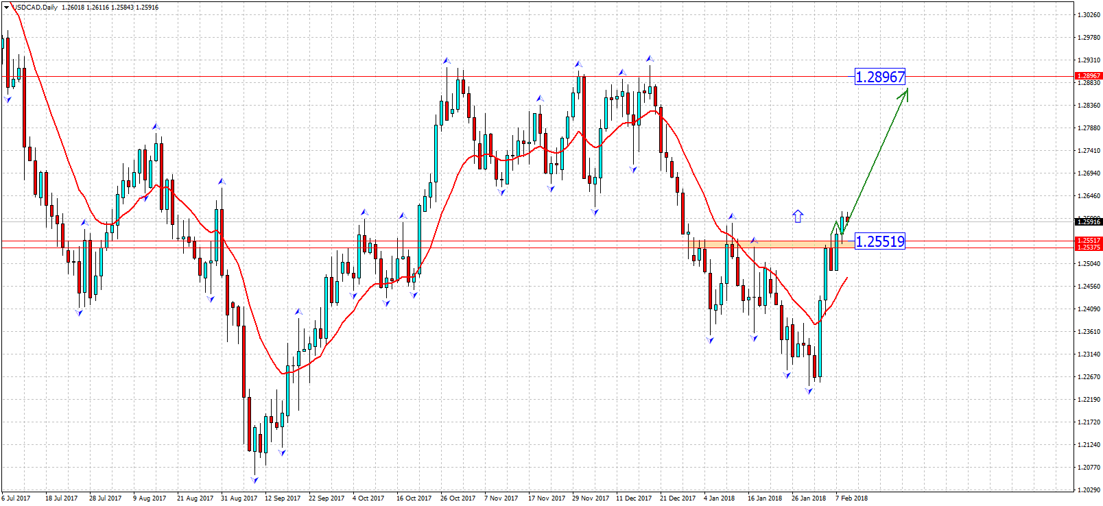1103x506 pixels.
Task: Click the fractal up arrow above the August 2017 peak
Action: (x=156, y=127)
